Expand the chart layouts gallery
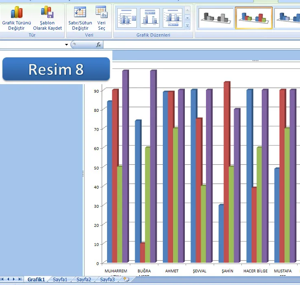 tap(187, 26)
